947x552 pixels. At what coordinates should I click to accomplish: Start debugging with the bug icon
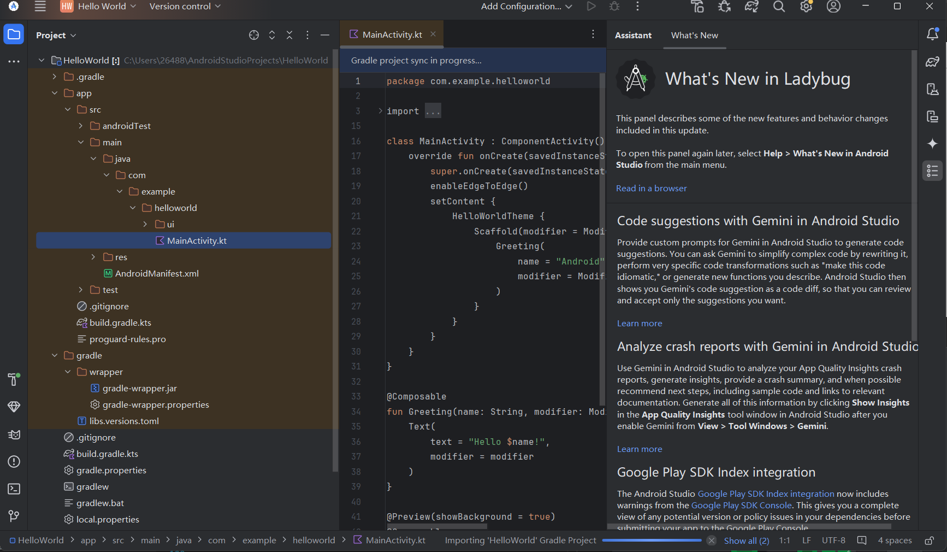614,7
